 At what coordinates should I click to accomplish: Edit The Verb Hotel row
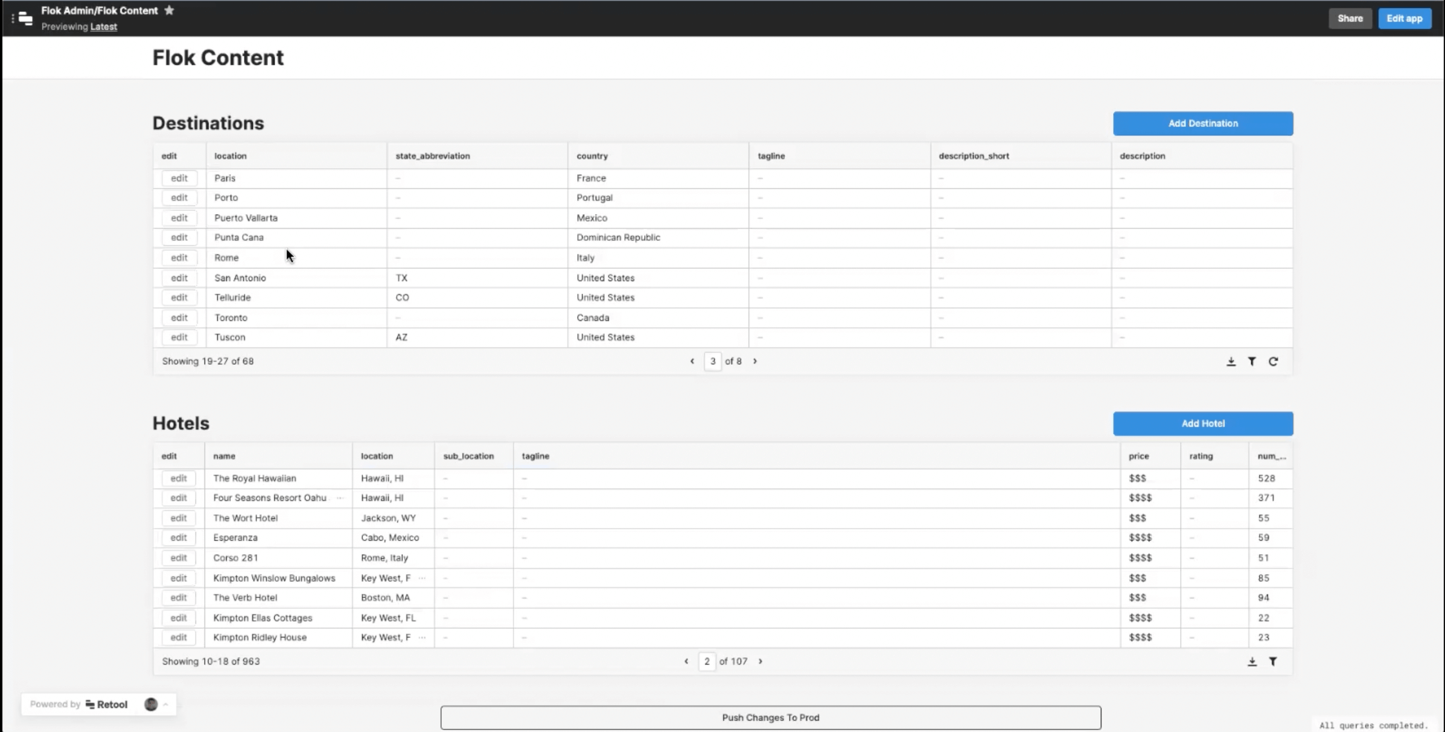(x=179, y=598)
